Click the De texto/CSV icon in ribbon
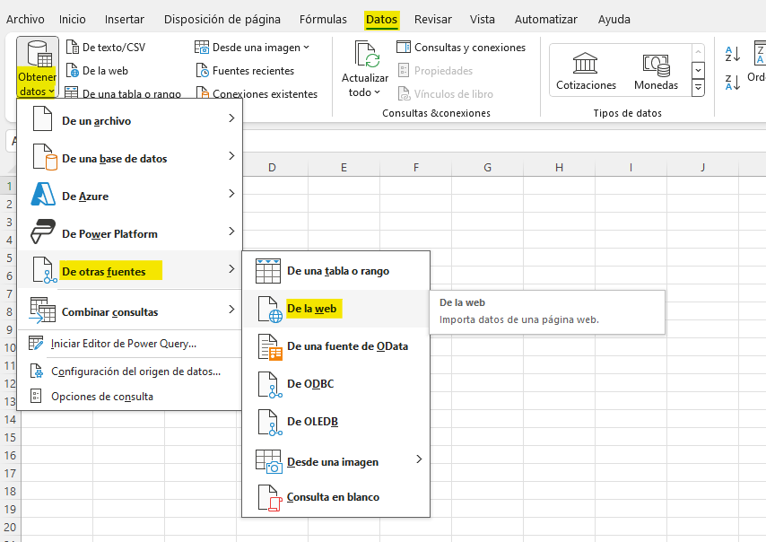The height and width of the screenshot is (542, 766). click(73, 48)
